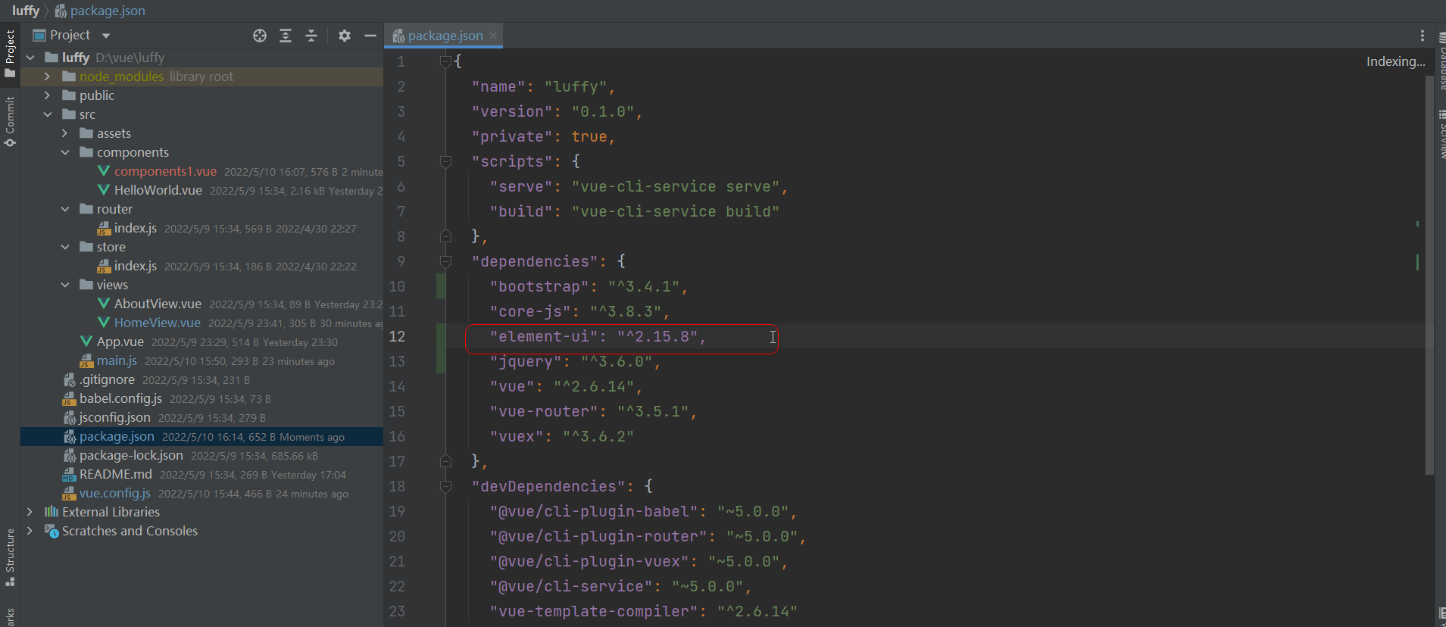
Task: Select the package.json editor tab
Action: pyautogui.click(x=445, y=36)
